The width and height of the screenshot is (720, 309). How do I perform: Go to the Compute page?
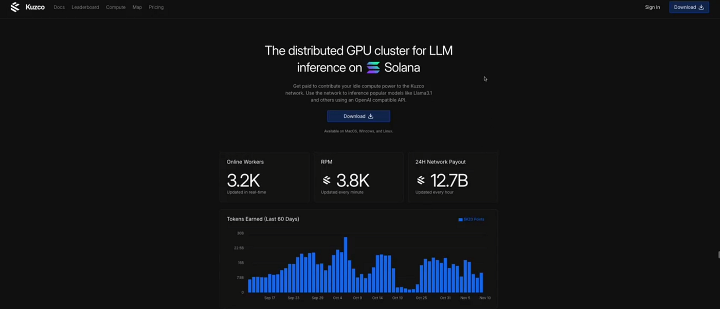coord(116,7)
